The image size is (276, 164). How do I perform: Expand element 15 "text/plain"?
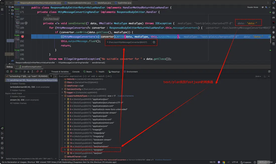point(65,150)
